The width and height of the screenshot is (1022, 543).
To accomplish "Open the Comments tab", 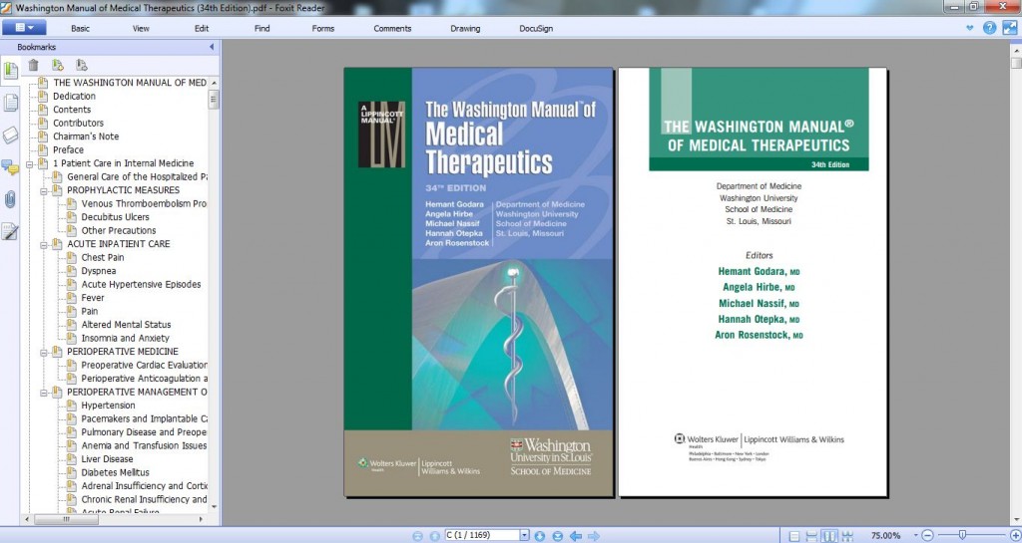I will [x=392, y=28].
